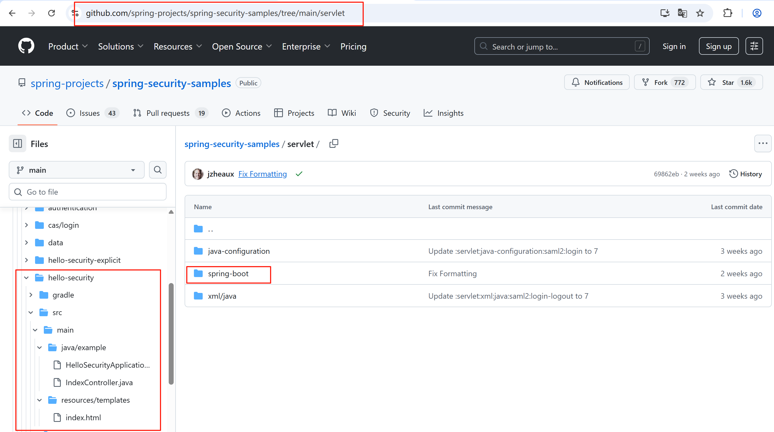Collapse file tree side panel icon
774x432 pixels.
click(x=18, y=144)
